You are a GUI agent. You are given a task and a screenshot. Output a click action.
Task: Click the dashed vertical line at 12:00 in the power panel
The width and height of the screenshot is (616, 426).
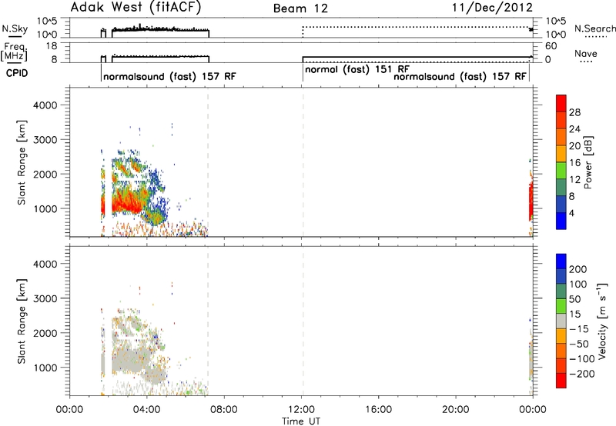pyautogui.click(x=303, y=161)
